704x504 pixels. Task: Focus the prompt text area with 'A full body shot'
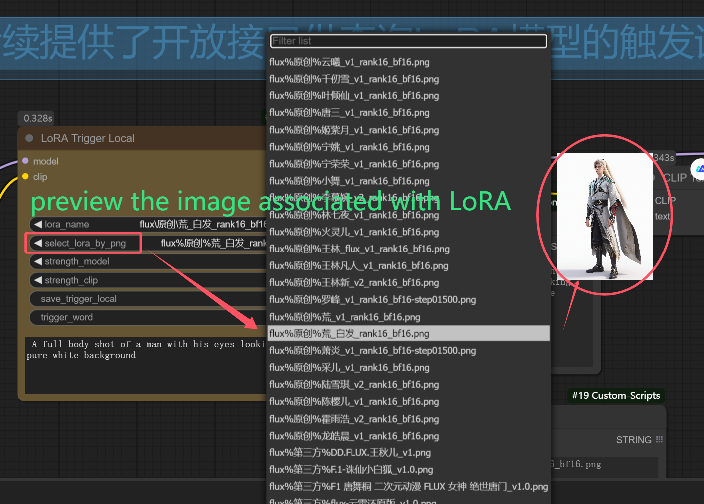tap(146, 365)
